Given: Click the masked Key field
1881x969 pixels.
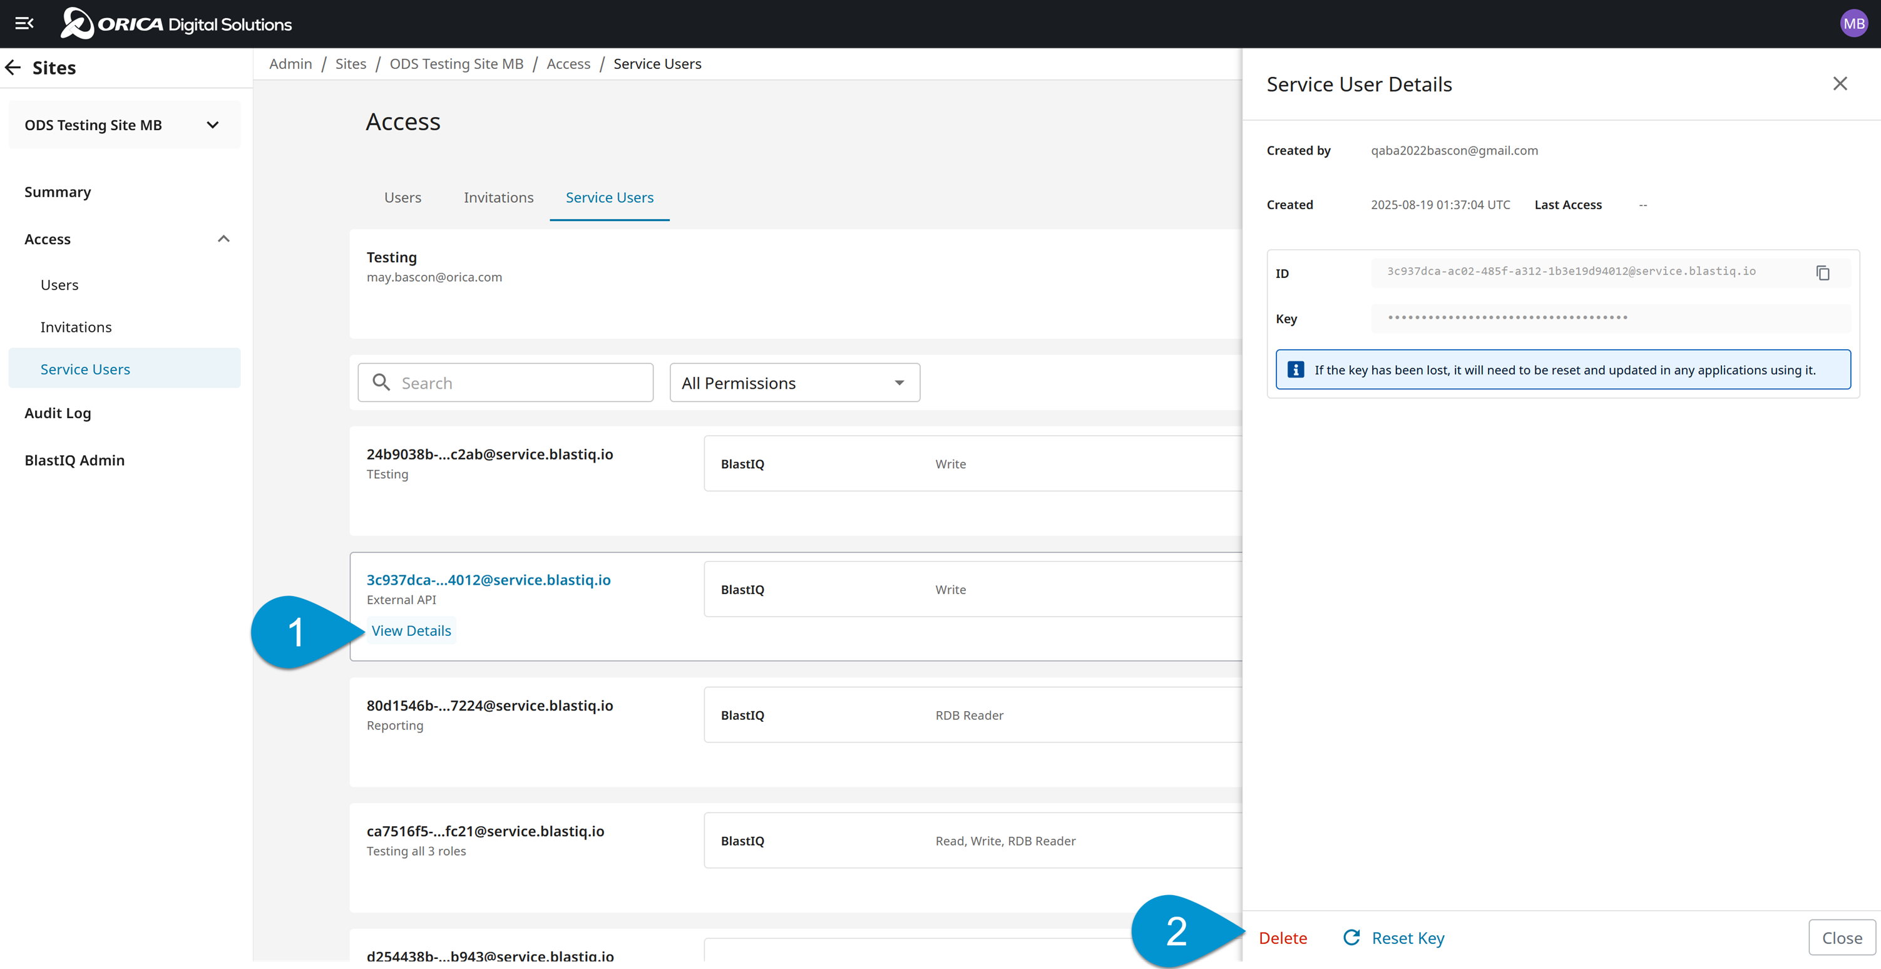Looking at the screenshot, I should 1609,317.
